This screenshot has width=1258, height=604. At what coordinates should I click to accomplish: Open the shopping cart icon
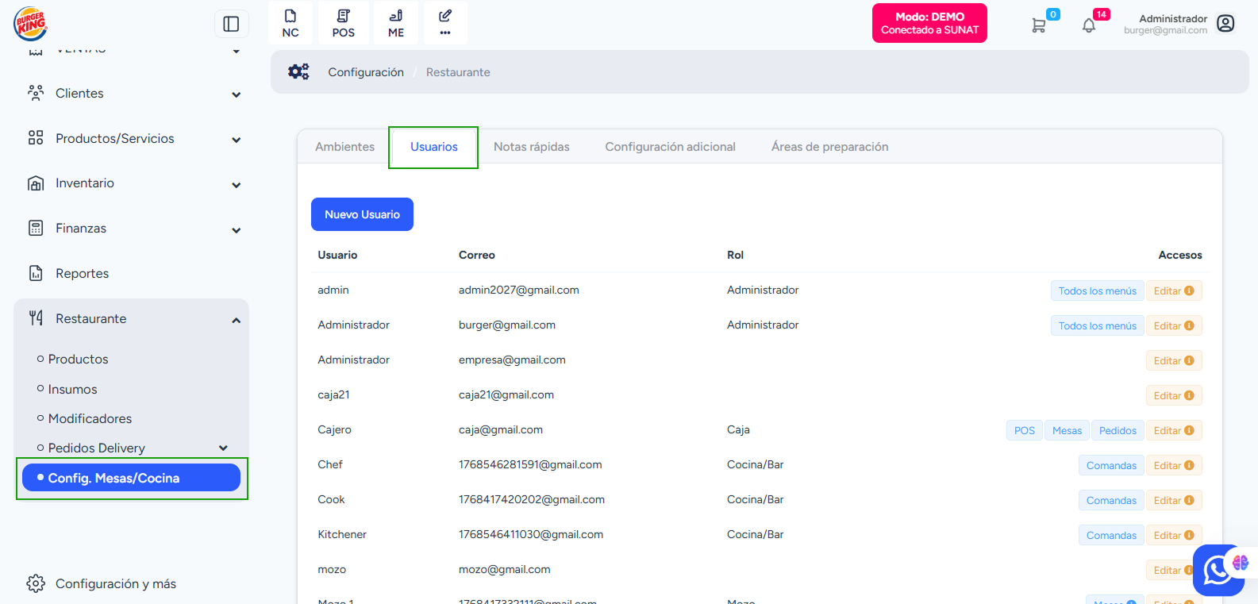(1038, 25)
